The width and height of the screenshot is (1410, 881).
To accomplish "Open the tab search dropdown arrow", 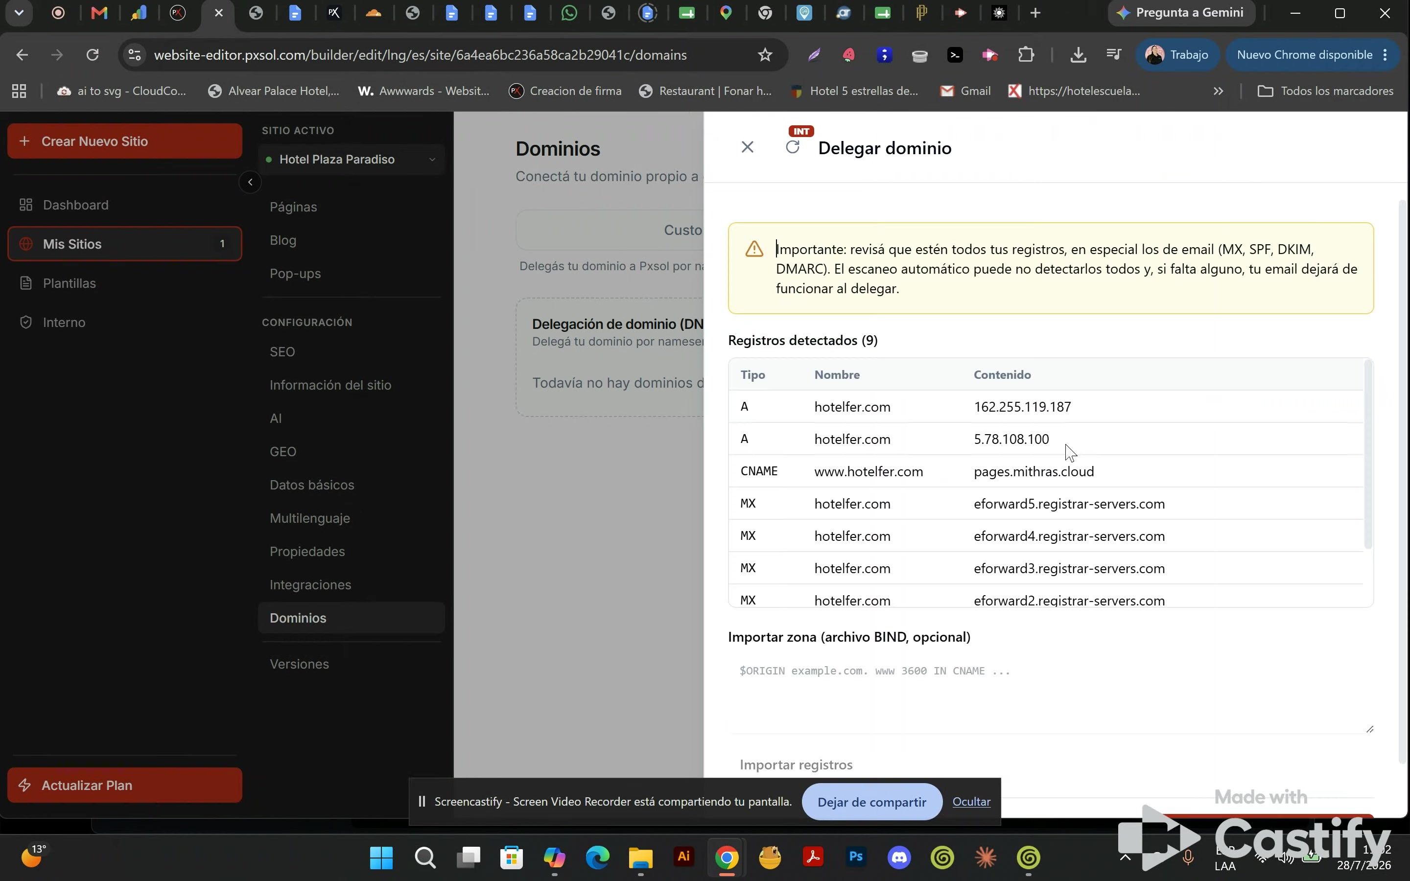I will [19, 13].
